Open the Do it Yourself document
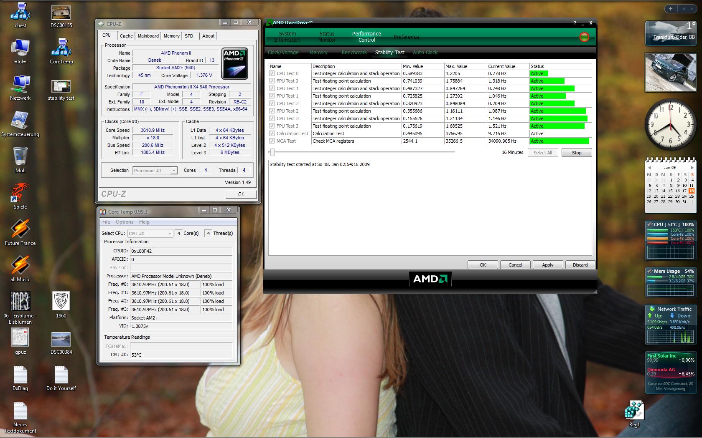The image size is (702, 438). (61, 378)
